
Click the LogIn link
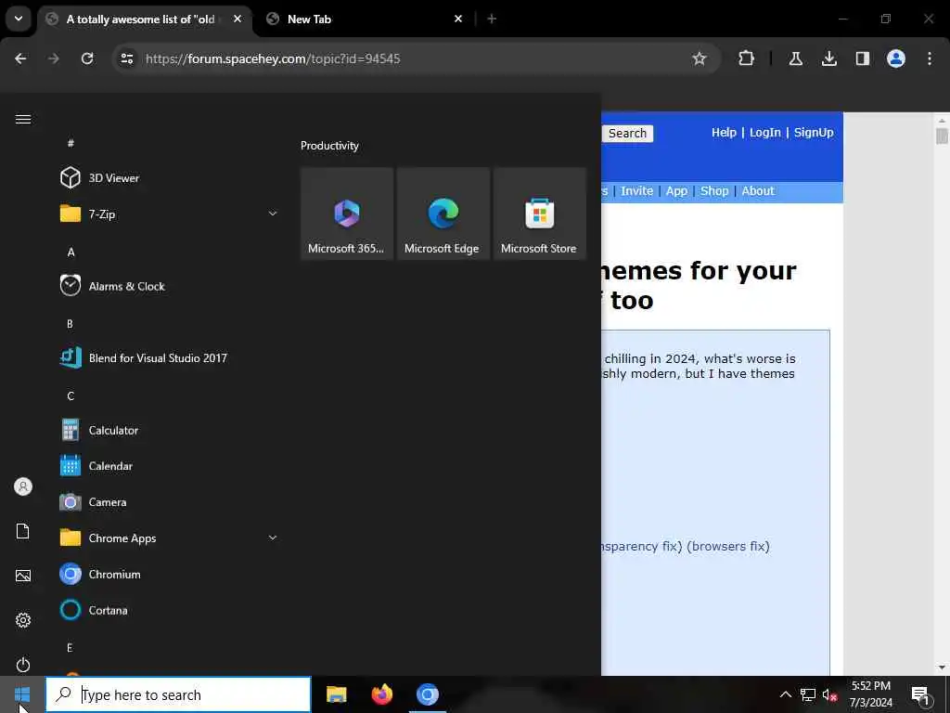(x=764, y=132)
